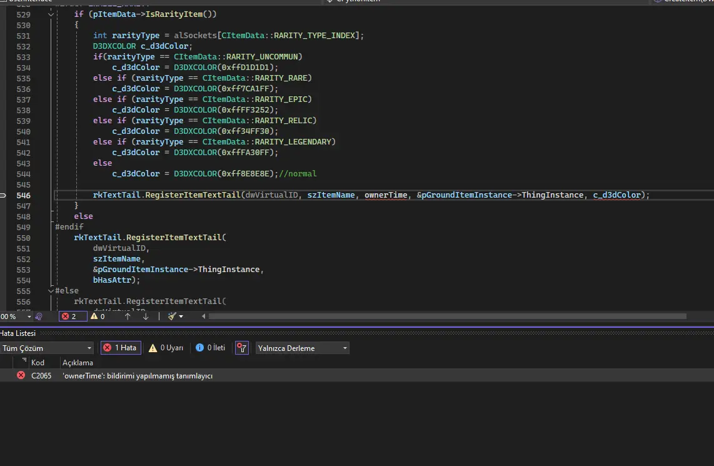
Task: Open the editor zoom percentage dropdown
Action: (29, 317)
